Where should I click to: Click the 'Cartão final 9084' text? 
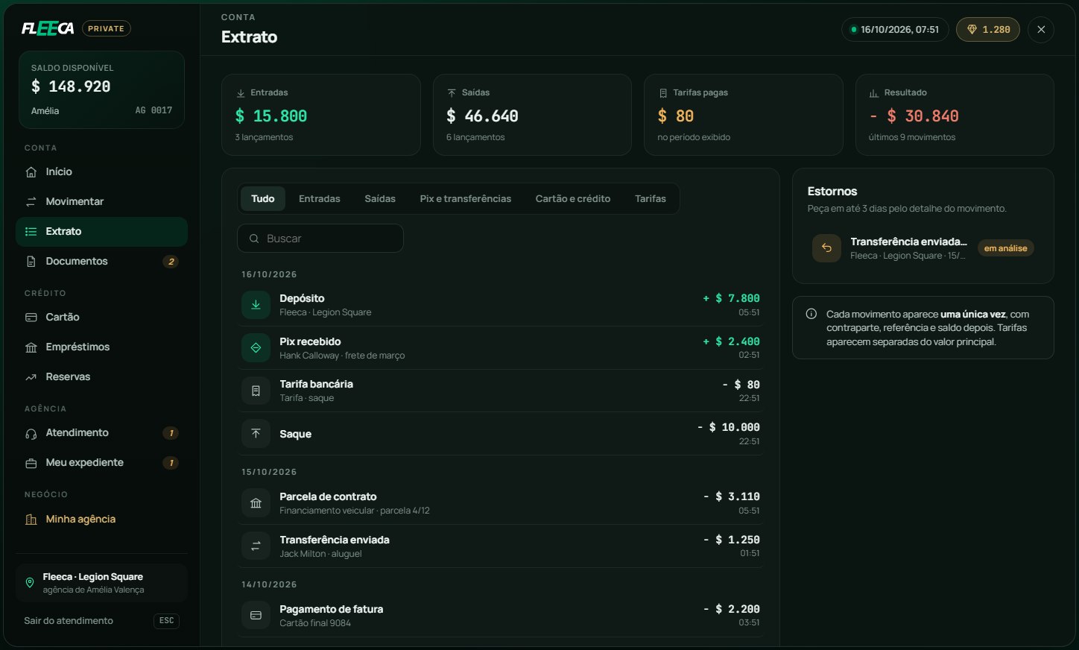point(315,623)
